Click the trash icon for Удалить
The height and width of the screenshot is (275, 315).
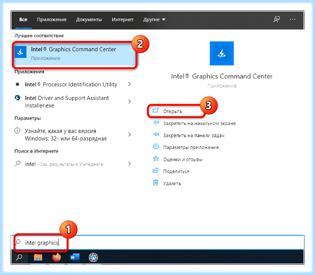coord(155,183)
